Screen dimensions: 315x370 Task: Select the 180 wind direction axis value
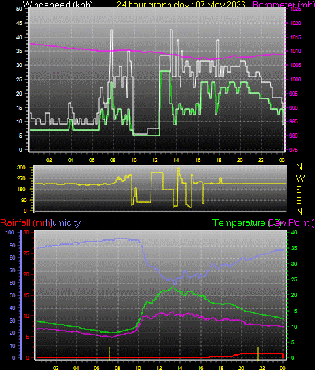point(21,189)
